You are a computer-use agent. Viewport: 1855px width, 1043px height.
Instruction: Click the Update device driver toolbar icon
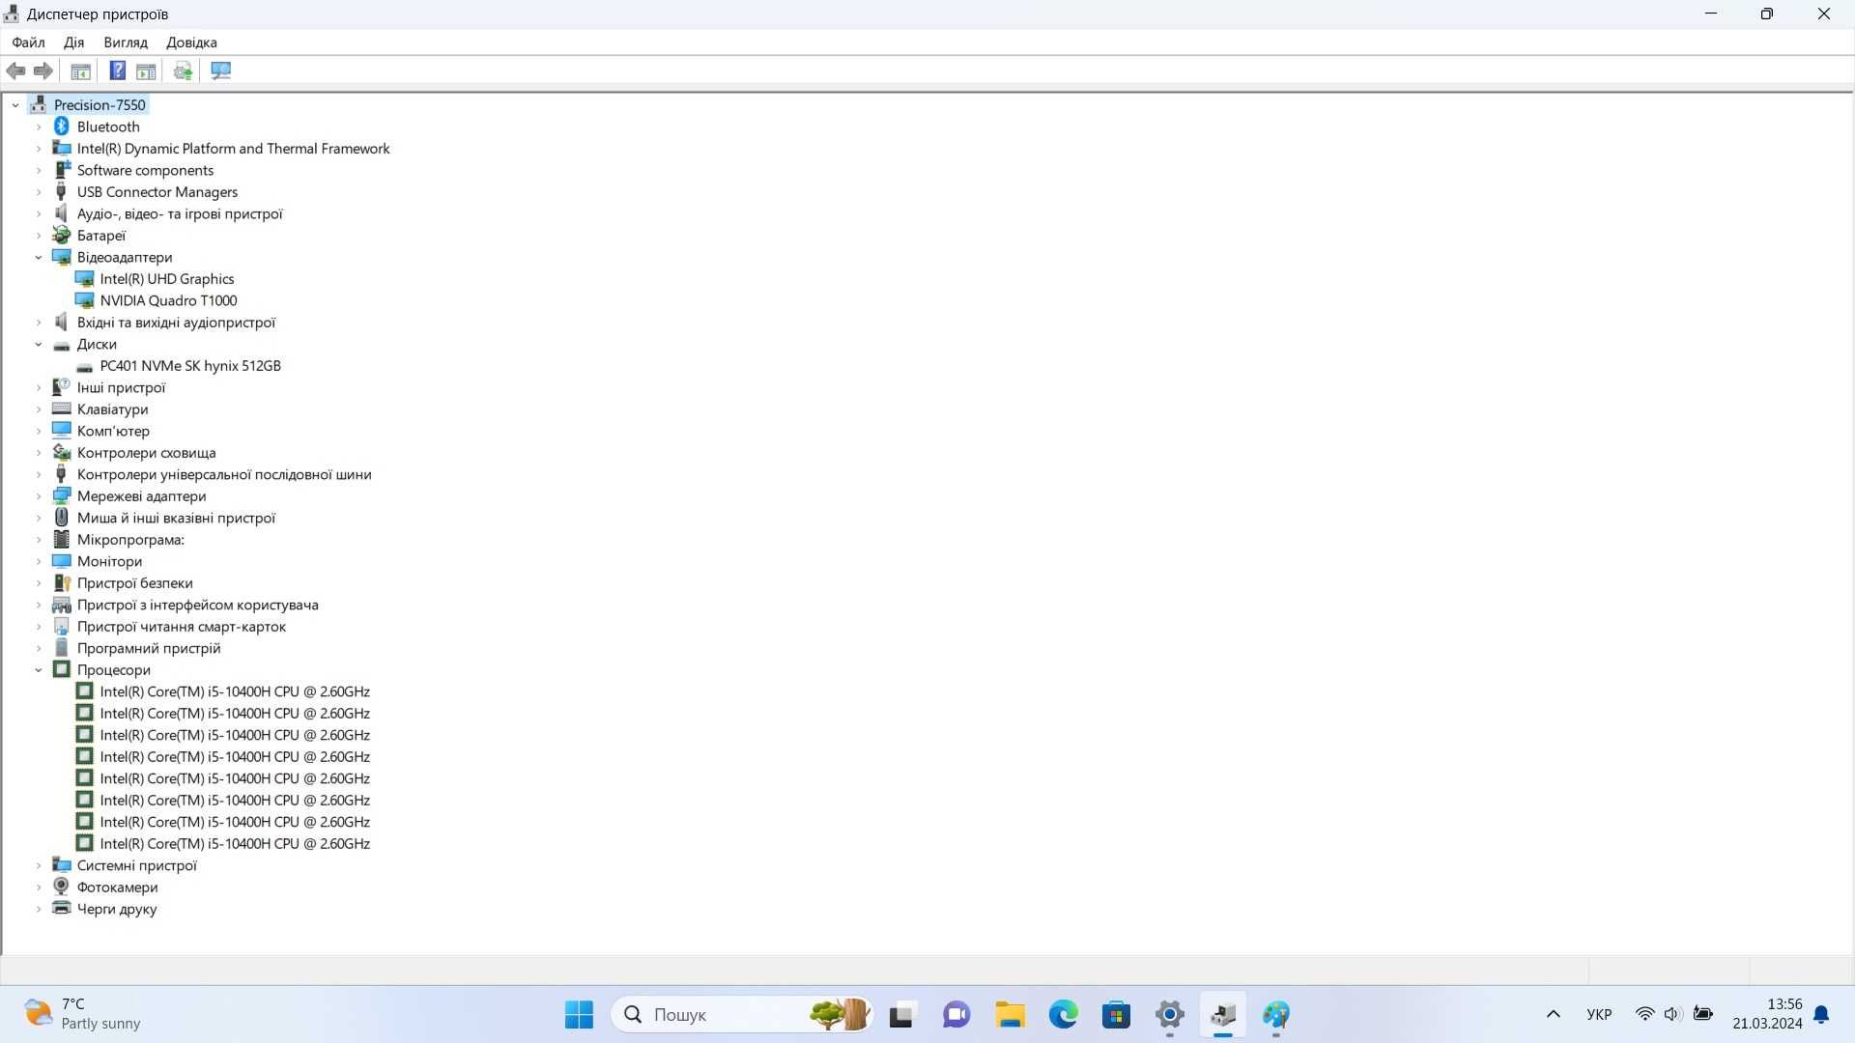coord(183,70)
